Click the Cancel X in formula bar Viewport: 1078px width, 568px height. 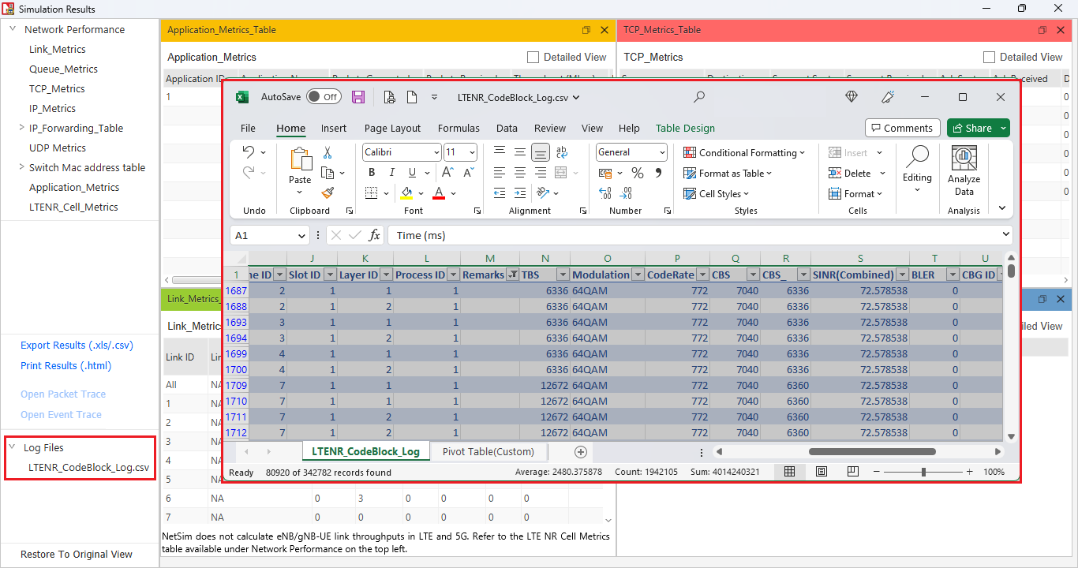tap(335, 235)
